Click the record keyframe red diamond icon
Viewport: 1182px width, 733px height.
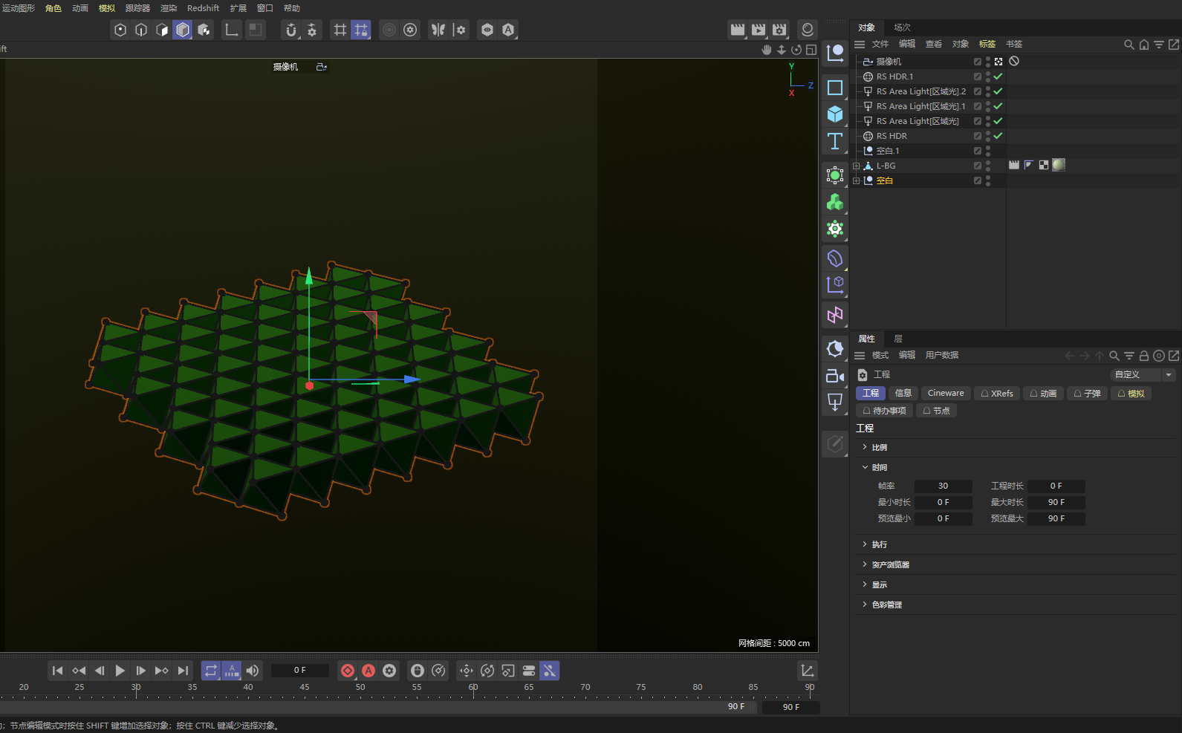(x=348, y=671)
